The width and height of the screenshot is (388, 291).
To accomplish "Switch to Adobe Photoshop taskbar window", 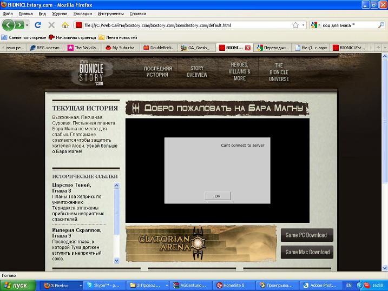I will (x=320, y=286).
